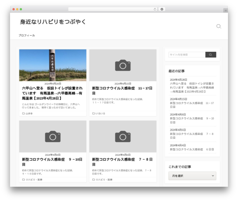The image size is (238, 201).
Task: Open the 六甲山 summit photo thumbnail
Action: point(53,65)
